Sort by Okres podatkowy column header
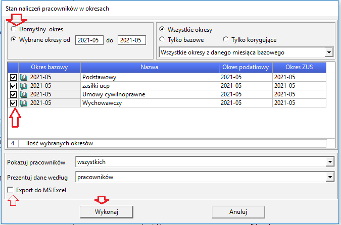 pos(246,67)
